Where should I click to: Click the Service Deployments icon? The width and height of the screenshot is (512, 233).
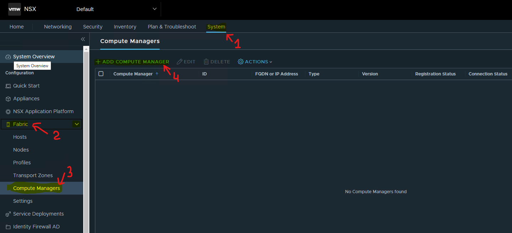pos(8,214)
